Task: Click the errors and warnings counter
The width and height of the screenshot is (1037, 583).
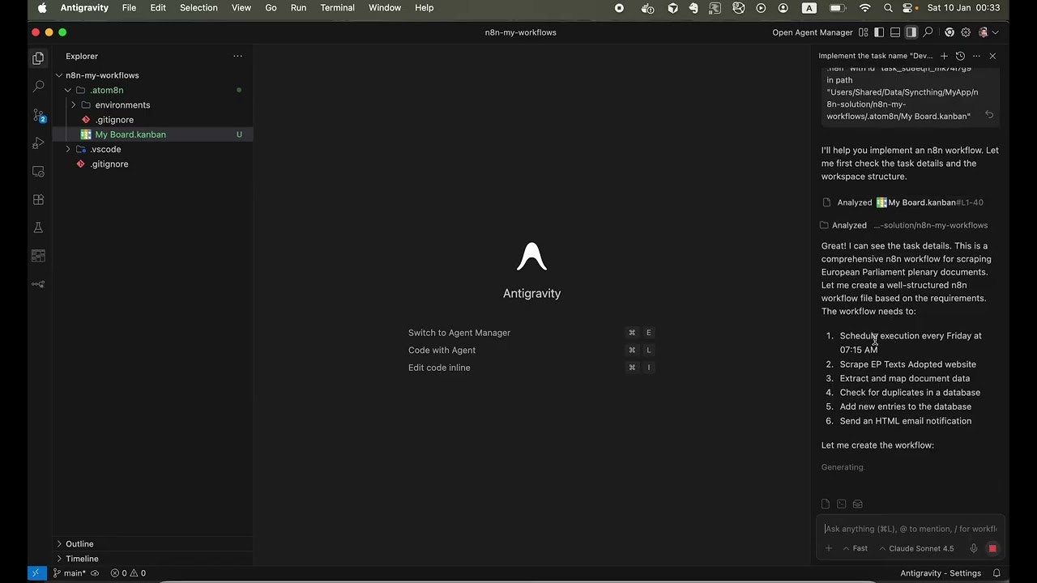Action: coord(128,573)
